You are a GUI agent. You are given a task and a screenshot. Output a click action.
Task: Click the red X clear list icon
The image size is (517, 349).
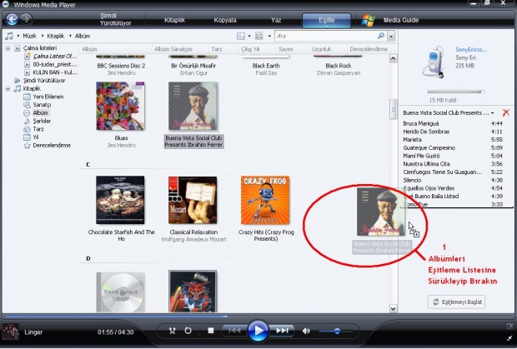(505, 112)
